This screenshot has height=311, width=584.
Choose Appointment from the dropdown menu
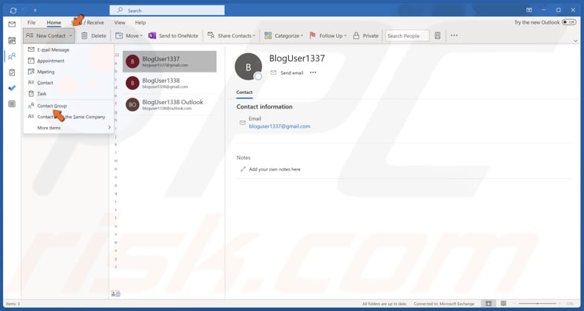click(x=69, y=61)
